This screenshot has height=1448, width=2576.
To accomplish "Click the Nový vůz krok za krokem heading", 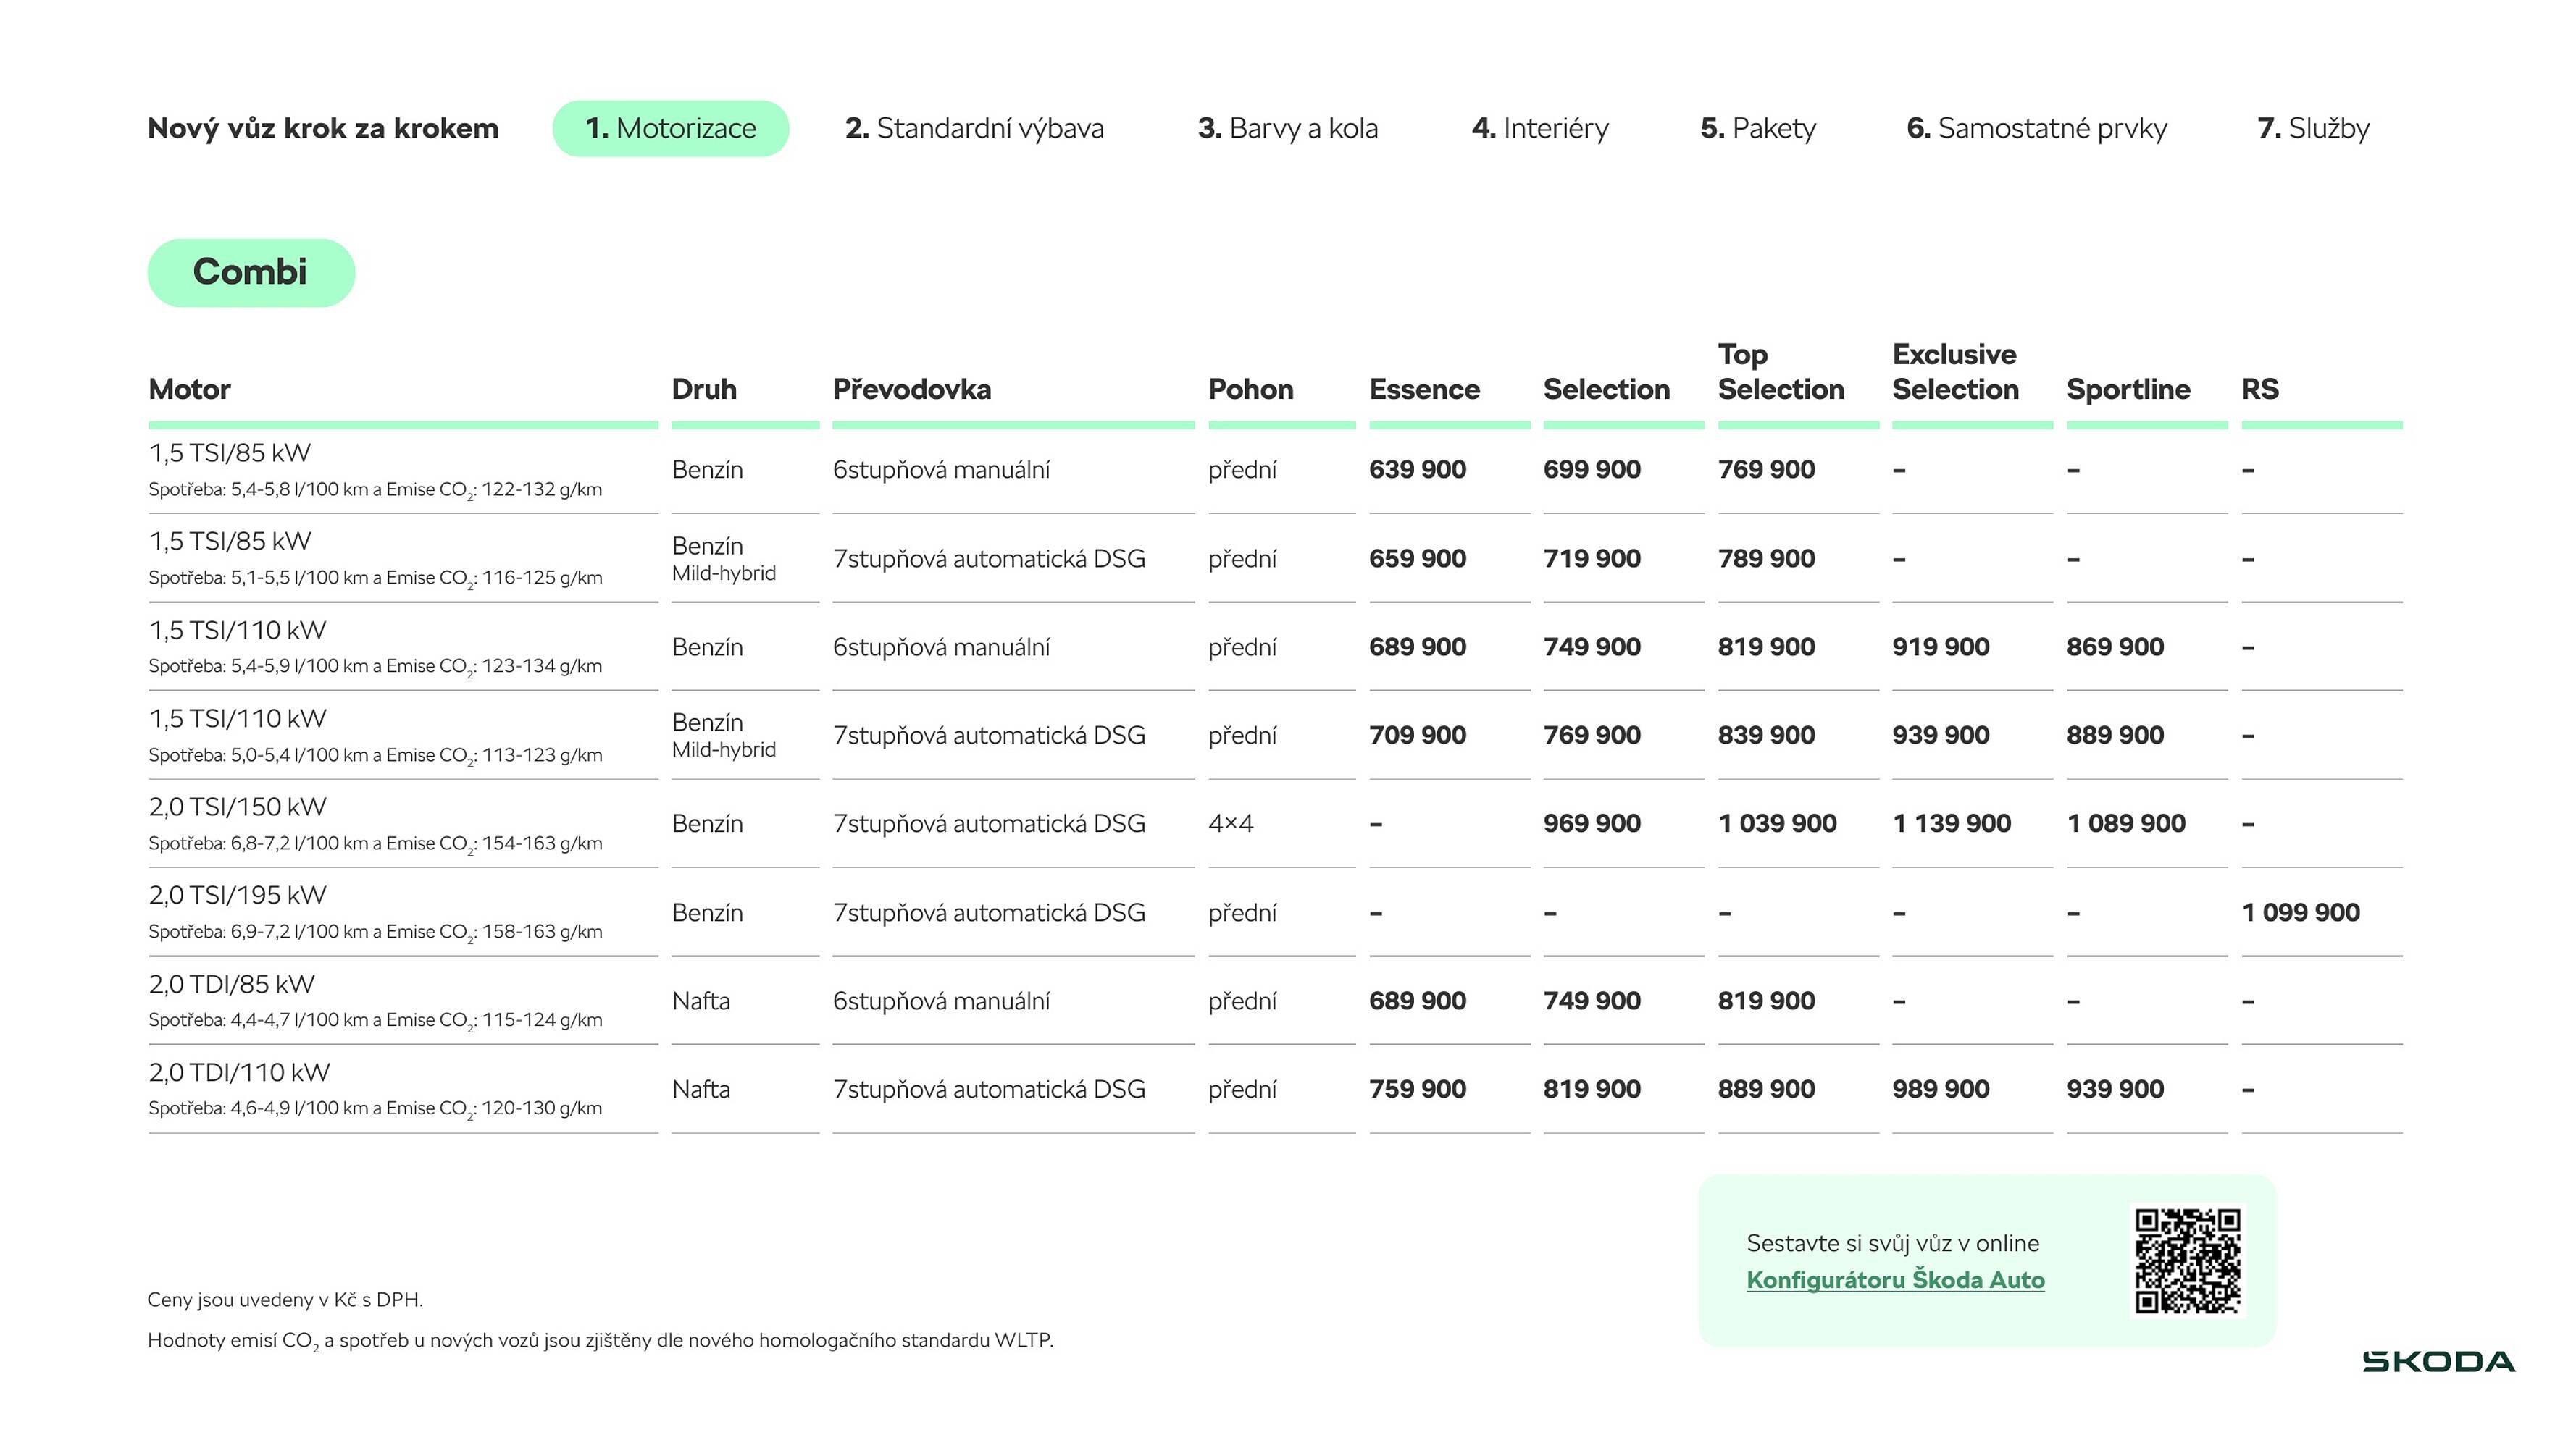I will click(322, 128).
